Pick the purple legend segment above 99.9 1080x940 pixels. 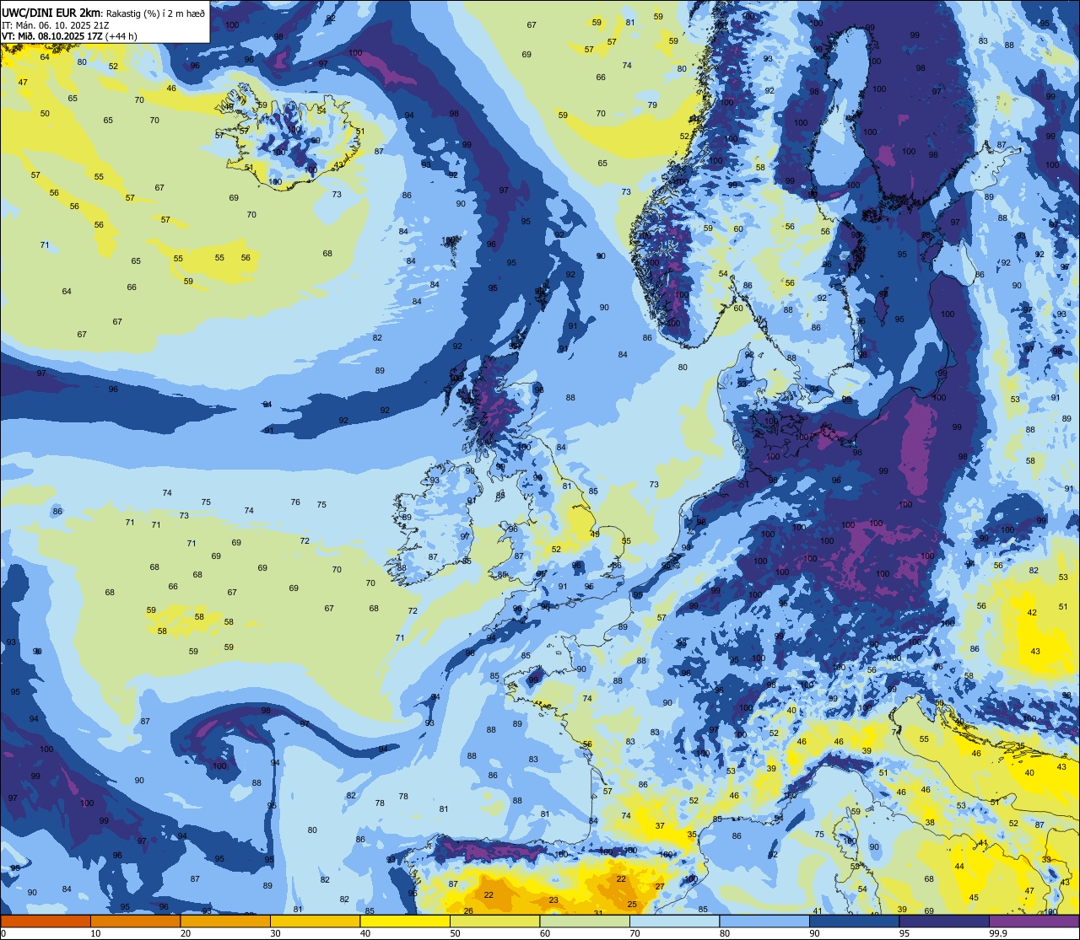1034,921
